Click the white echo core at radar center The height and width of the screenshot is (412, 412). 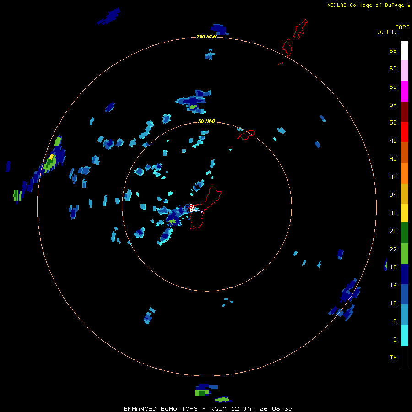(193, 209)
